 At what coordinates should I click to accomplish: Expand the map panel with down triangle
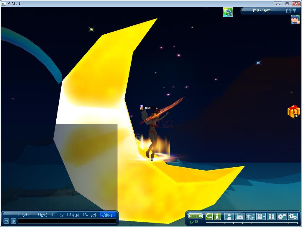pos(294,11)
